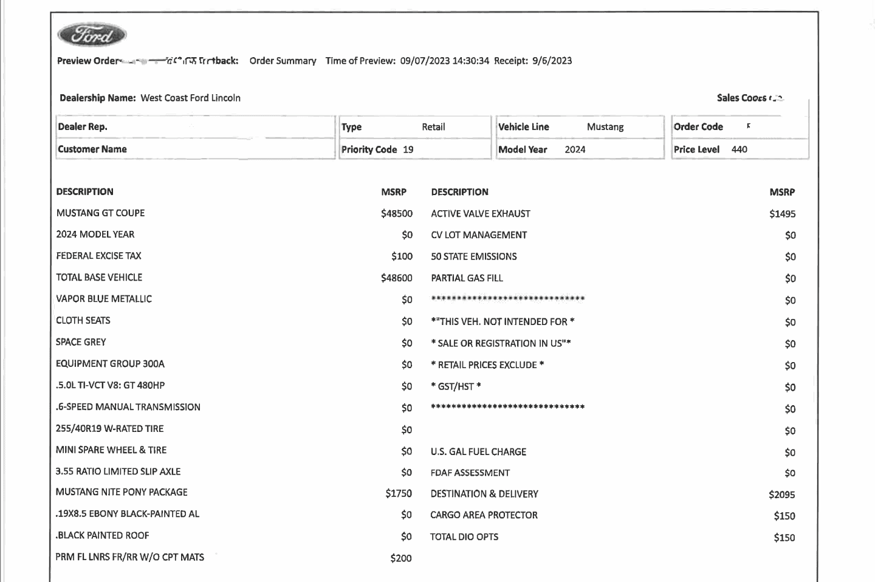
Task: Click the '$100' federal excise tax price
Action: [402, 256]
